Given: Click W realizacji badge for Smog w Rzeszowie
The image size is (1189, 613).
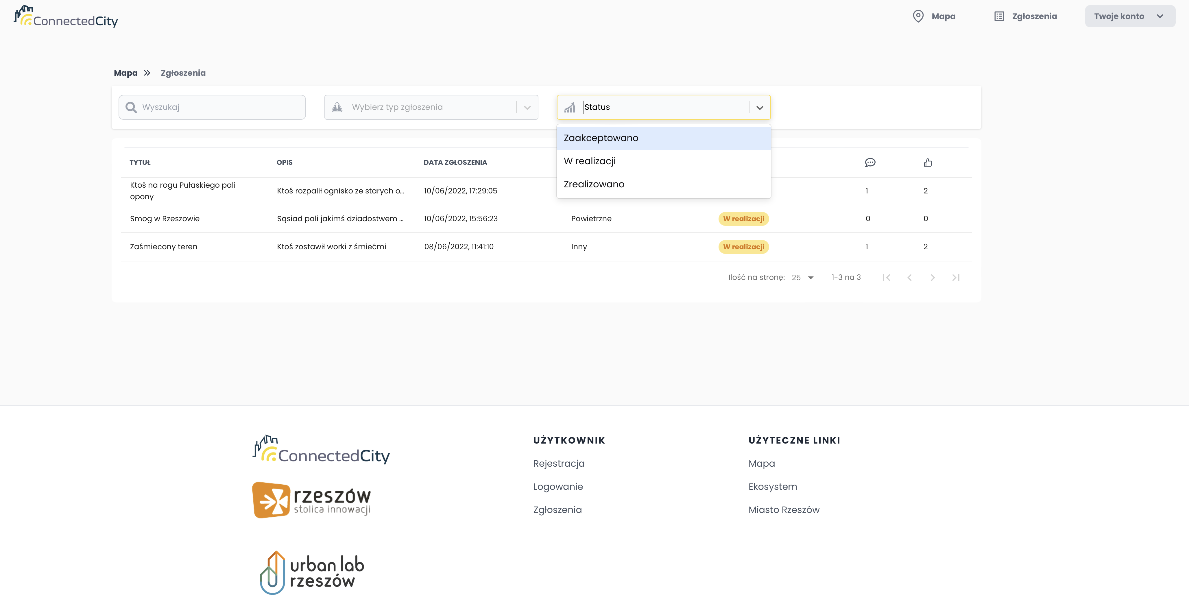Looking at the screenshot, I should [x=743, y=219].
